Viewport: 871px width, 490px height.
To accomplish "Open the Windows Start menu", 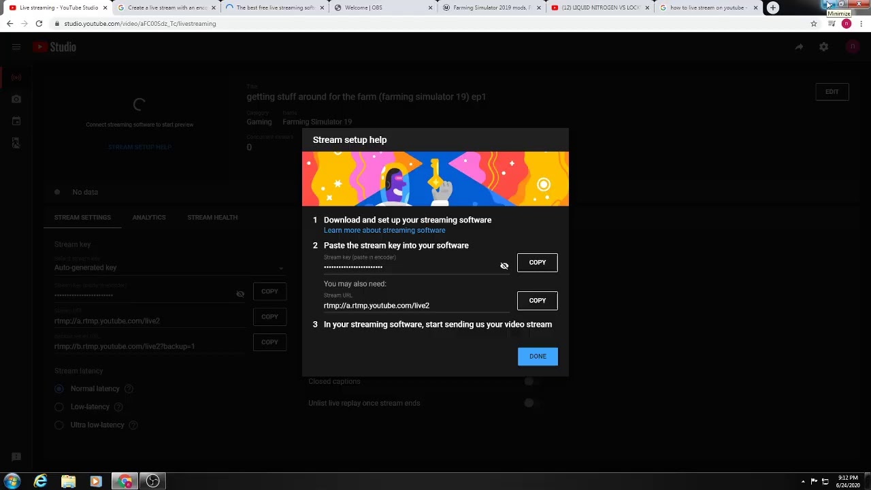I will (x=12, y=482).
